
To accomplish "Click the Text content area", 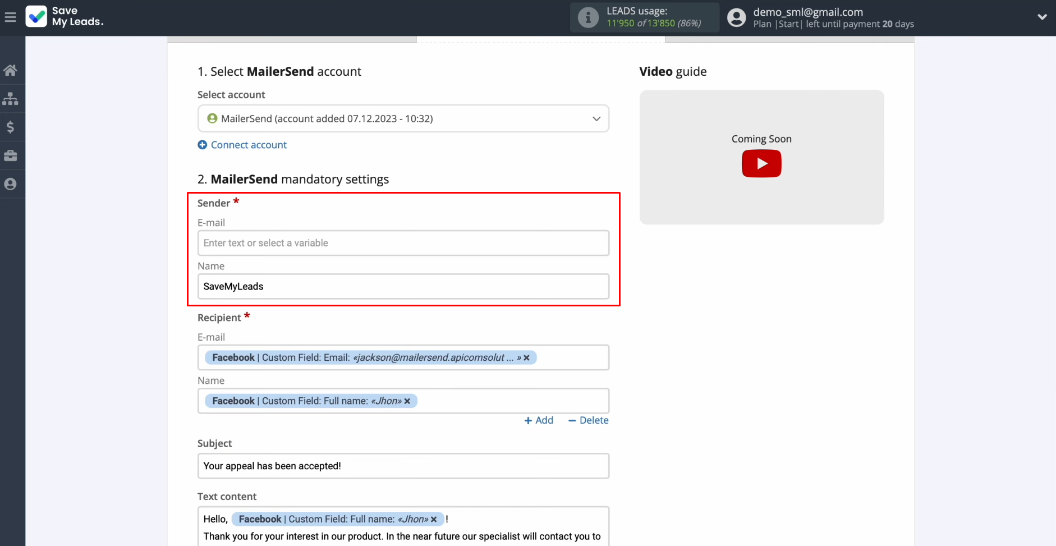I will [403, 526].
